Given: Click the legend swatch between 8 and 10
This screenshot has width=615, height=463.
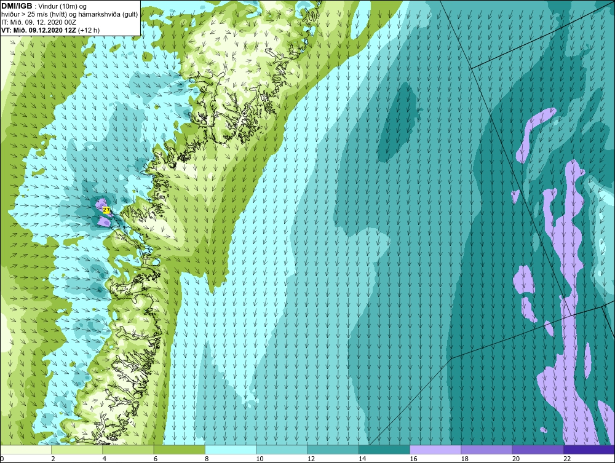Looking at the screenshot, I should (x=231, y=449).
